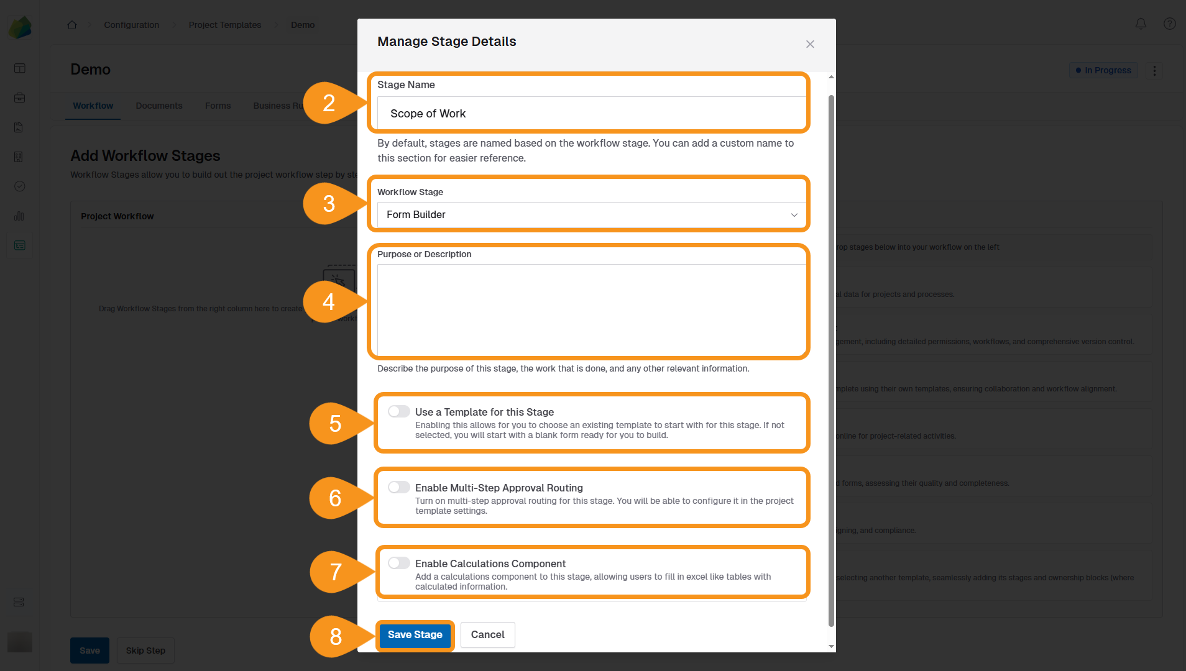Click the home breadcrumb icon

pyautogui.click(x=71, y=24)
